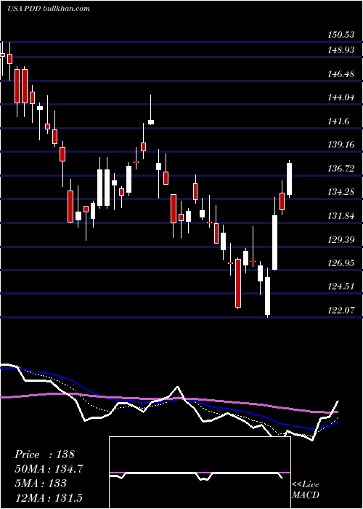Click the 122.07 price level label
Image resolution: width=363 pixels, height=509 pixels.
[x=340, y=310]
